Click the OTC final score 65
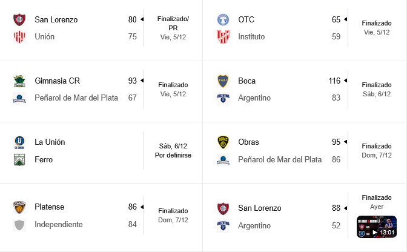407x252 pixels. coord(336,19)
